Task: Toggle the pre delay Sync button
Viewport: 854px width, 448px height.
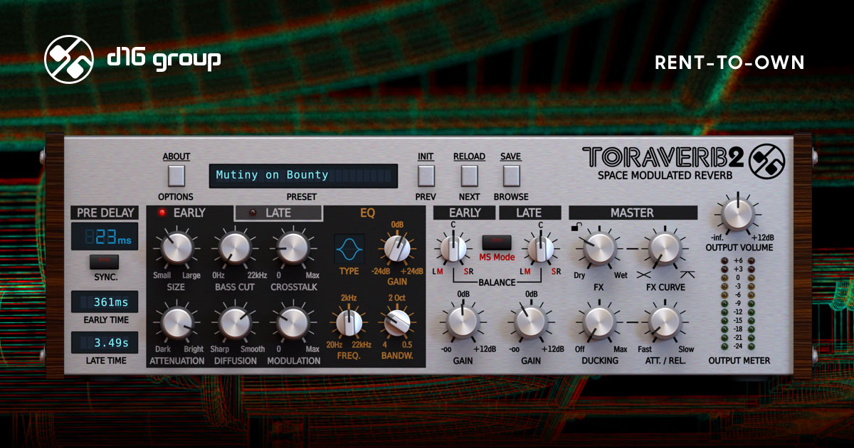Action: pos(104,262)
